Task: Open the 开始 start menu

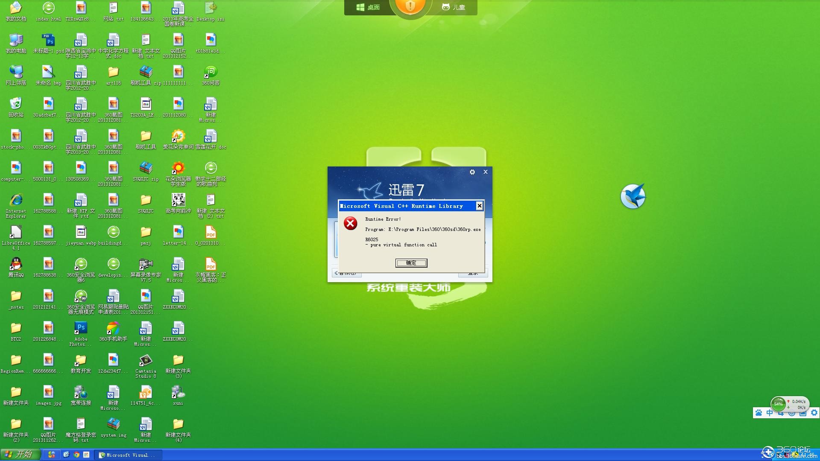Action: pyautogui.click(x=20, y=455)
